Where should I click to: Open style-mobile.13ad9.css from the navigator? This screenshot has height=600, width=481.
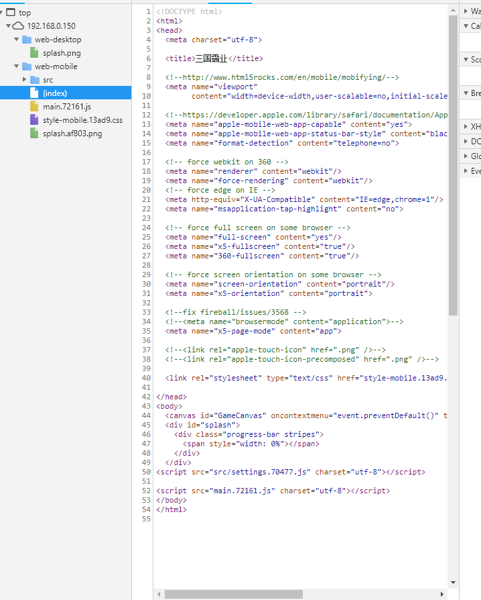click(82, 120)
